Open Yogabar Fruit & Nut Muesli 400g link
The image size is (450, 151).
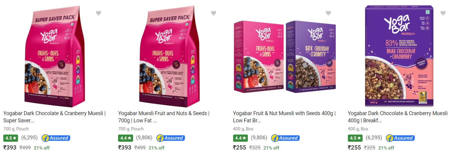(x=284, y=117)
